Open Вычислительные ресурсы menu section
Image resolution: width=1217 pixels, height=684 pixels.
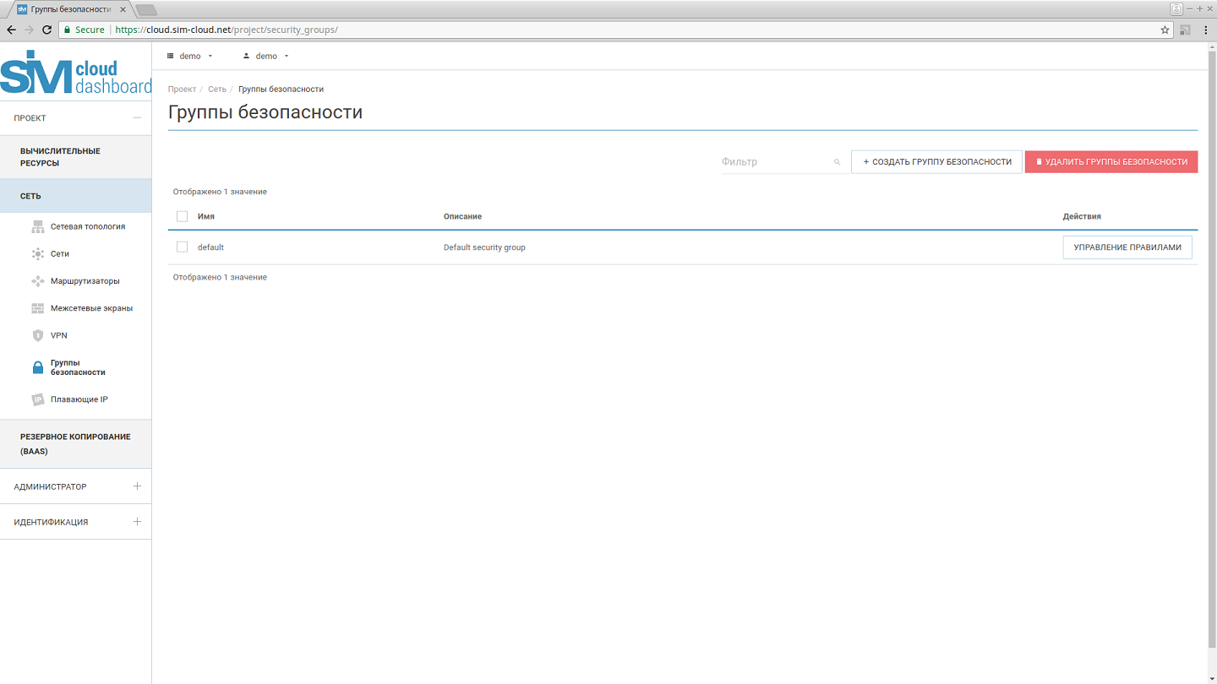60,157
